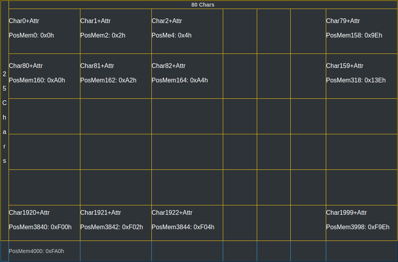Click the PosMem3842: 0xF02h address text
This screenshot has width=398, height=262.
coord(111,227)
